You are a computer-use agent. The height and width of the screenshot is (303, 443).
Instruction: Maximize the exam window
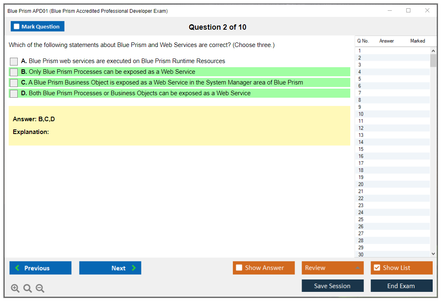coord(408,11)
